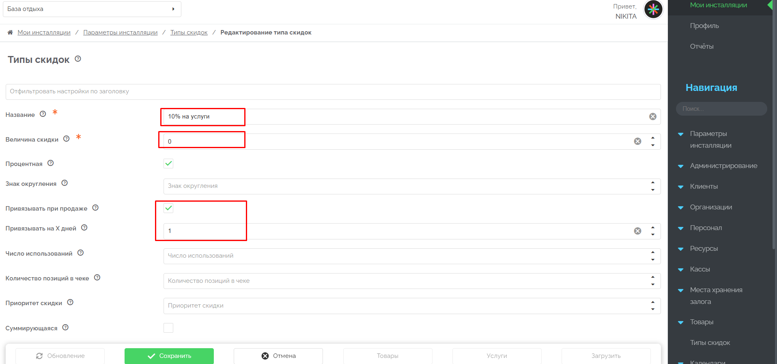Open the База отдыха dropdown
The height and width of the screenshot is (364, 777).
pyautogui.click(x=92, y=9)
